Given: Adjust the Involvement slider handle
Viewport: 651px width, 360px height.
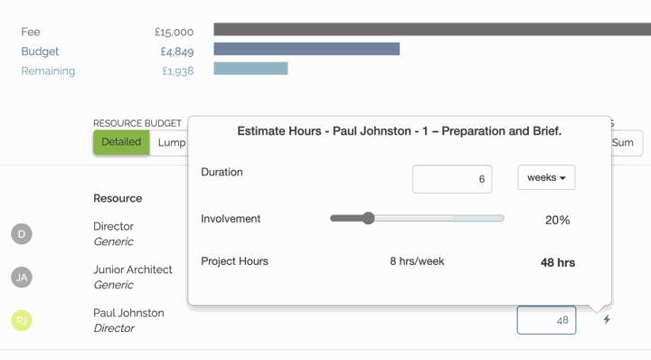Looking at the screenshot, I should click(x=368, y=218).
